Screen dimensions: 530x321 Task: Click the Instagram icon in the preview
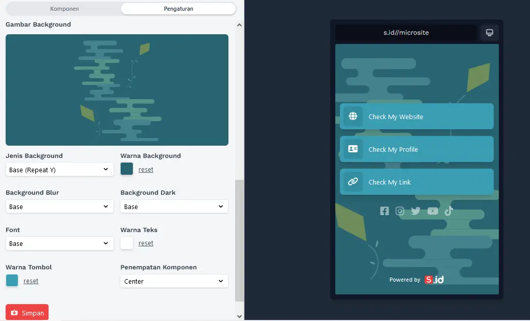400,211
